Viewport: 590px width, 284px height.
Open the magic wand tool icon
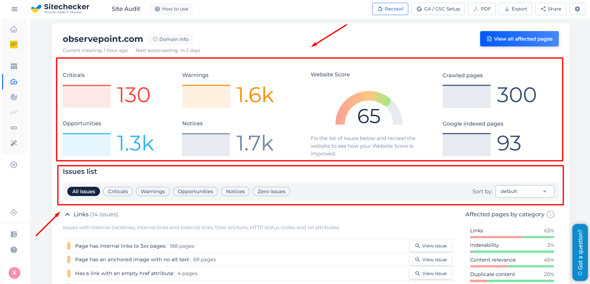(x=14, y=143)
